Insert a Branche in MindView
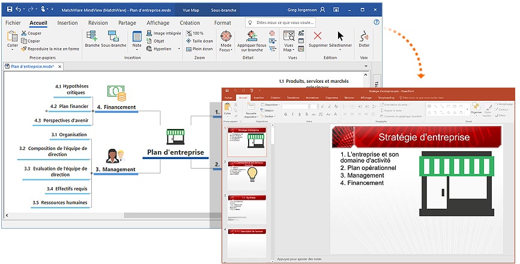This screenshot has width=520, height=264. click(x=92, y=39)
